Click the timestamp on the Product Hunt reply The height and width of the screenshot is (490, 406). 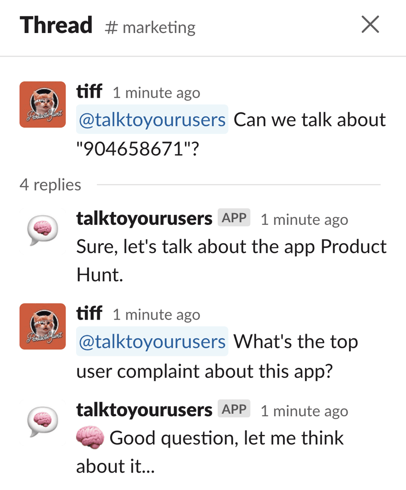pyautogui.click(x=304, y=219)
